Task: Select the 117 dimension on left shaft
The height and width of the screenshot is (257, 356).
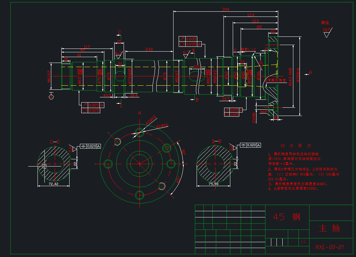Action: pos(87,47)
